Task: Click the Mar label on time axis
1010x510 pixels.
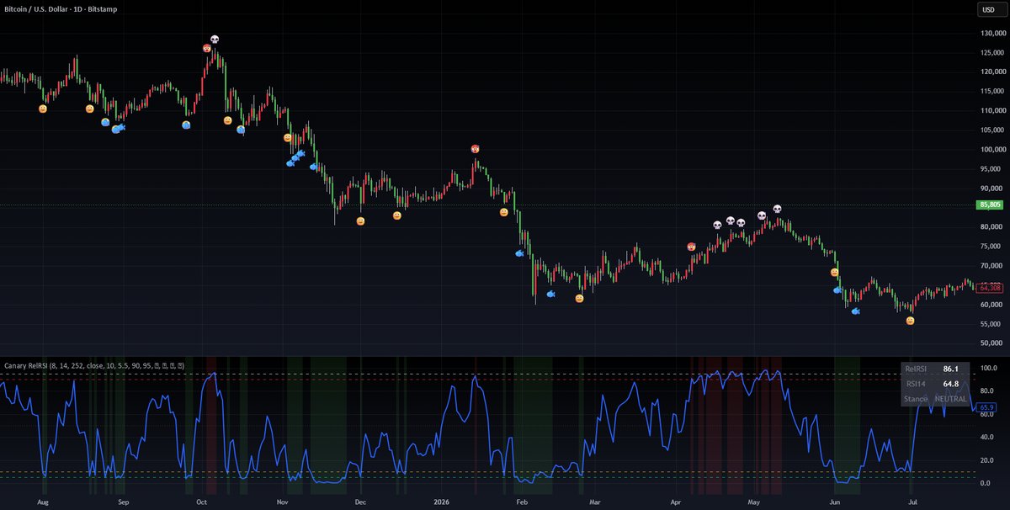Action: tap(596, 502)
